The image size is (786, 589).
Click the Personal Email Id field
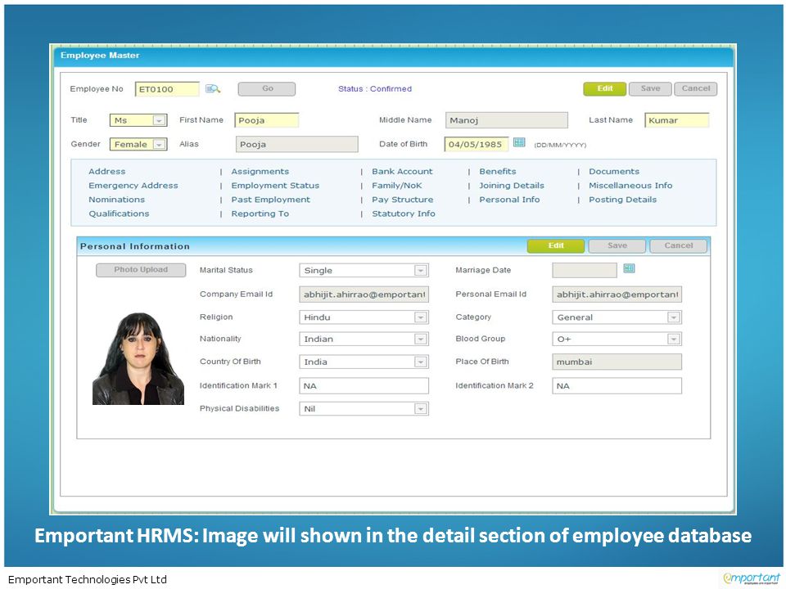click(617, 294)
